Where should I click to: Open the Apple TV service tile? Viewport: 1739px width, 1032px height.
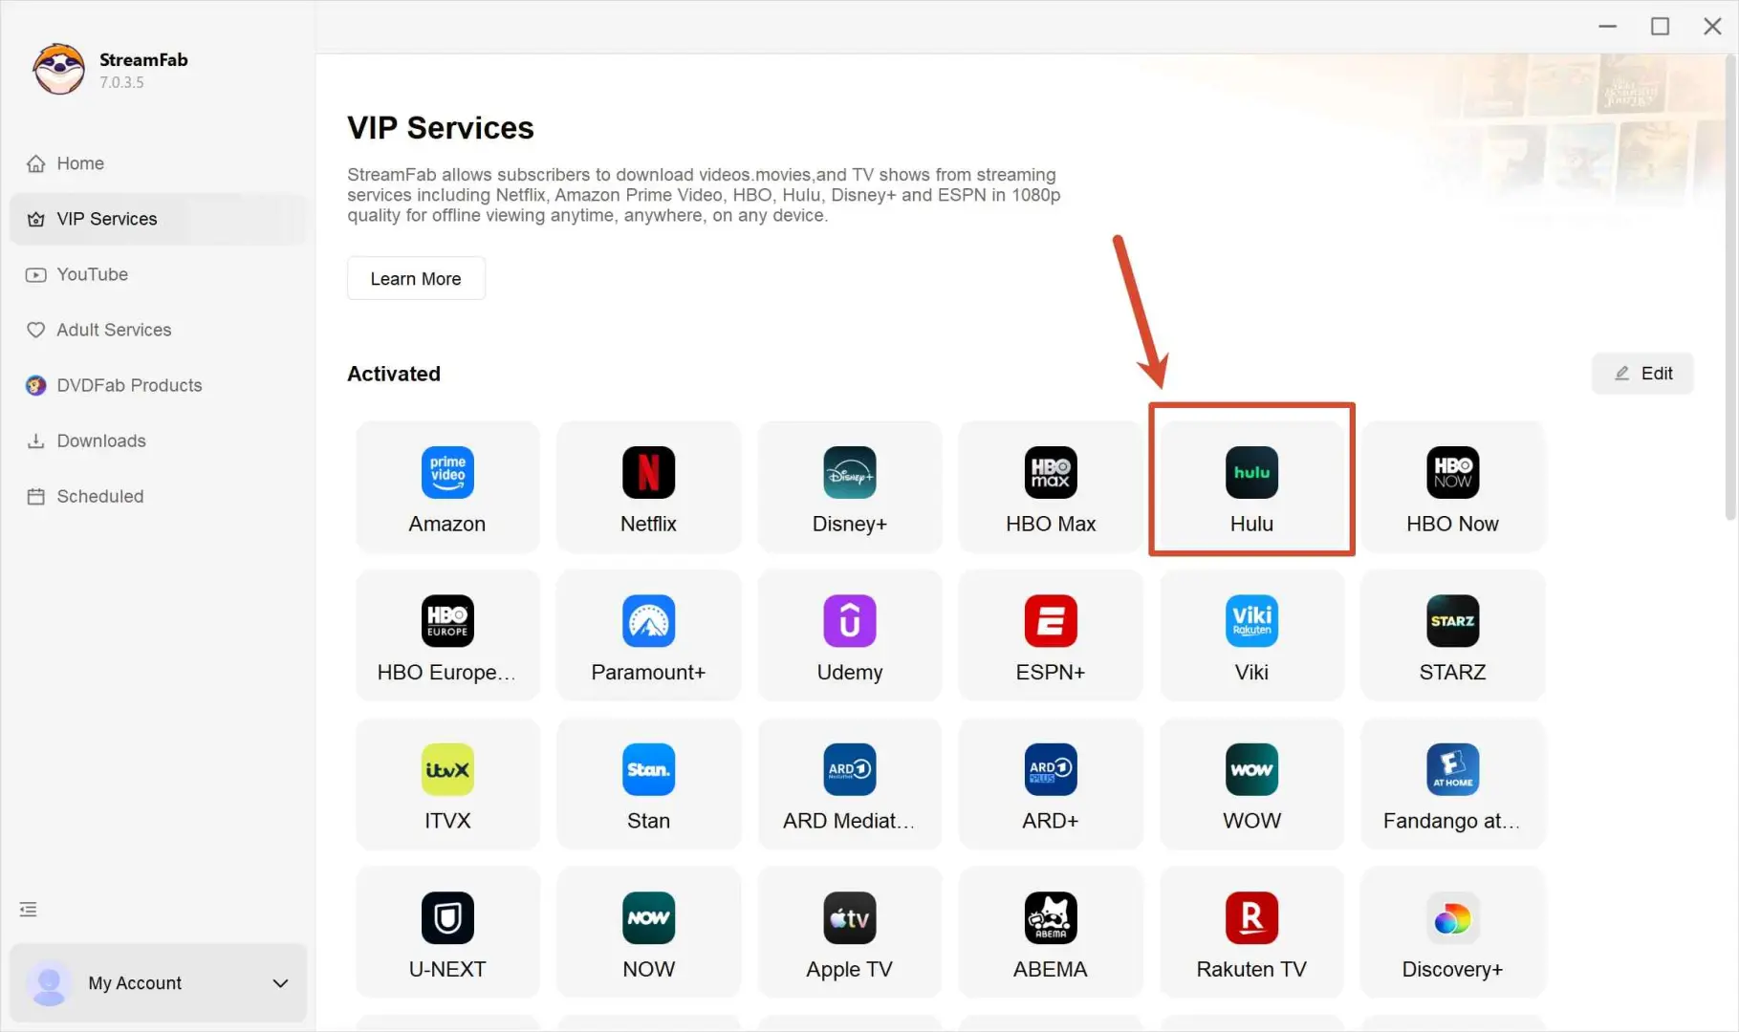[849, 933]
